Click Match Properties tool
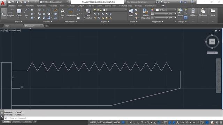Image resolution: width=223 pixels, height=125 pixels. [x=146, y=14]
